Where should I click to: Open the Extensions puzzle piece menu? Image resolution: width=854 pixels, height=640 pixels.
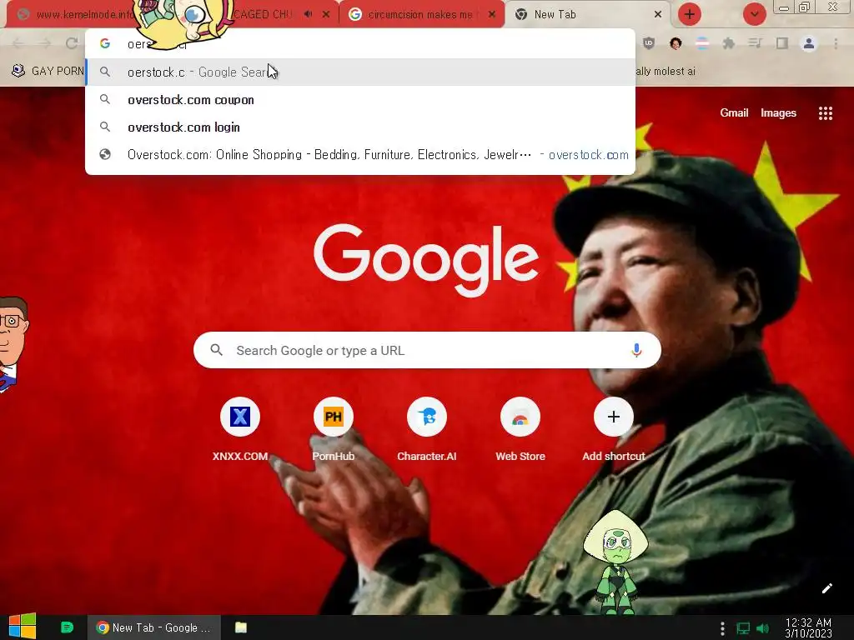tap(729, 43)
